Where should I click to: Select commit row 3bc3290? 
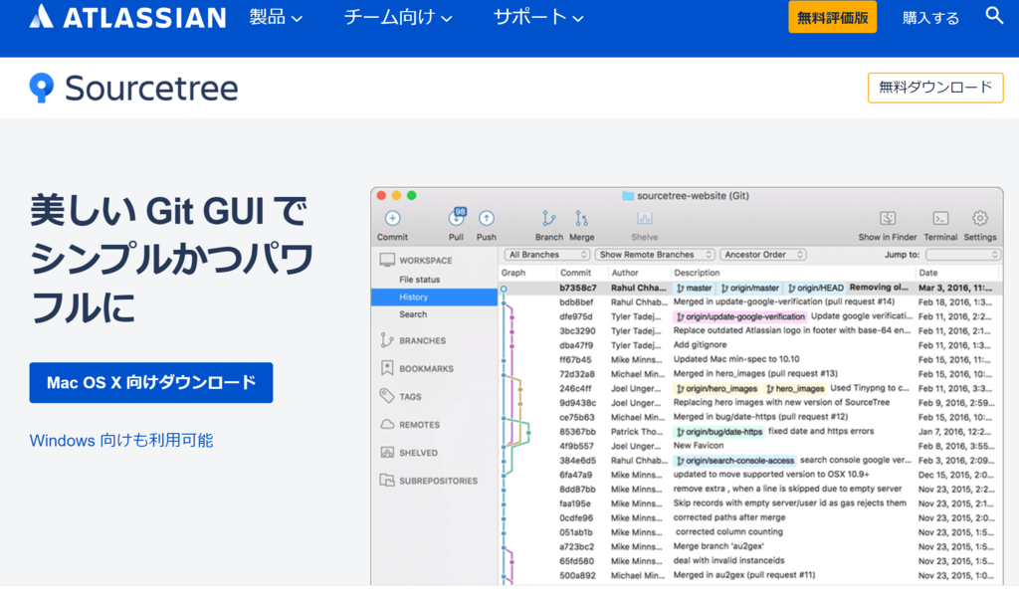click(750, 331)
